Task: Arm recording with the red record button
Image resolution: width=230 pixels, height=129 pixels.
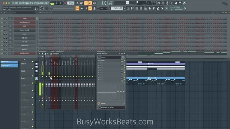Action: click(x=65, y=3)
